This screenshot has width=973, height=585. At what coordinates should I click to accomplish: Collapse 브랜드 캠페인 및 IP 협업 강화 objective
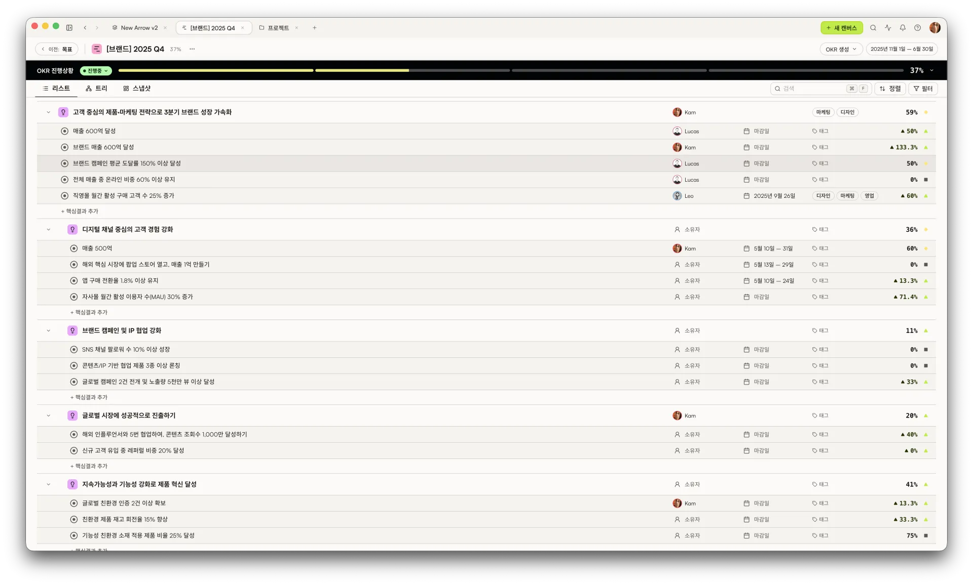pos(49,330)
